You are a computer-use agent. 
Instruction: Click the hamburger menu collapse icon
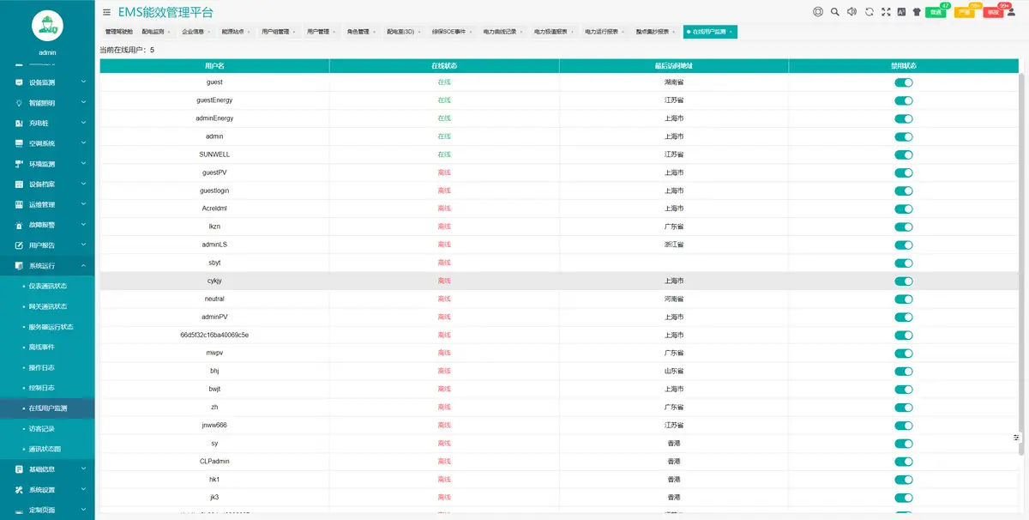pyautogui.click(x=106, y=12)
